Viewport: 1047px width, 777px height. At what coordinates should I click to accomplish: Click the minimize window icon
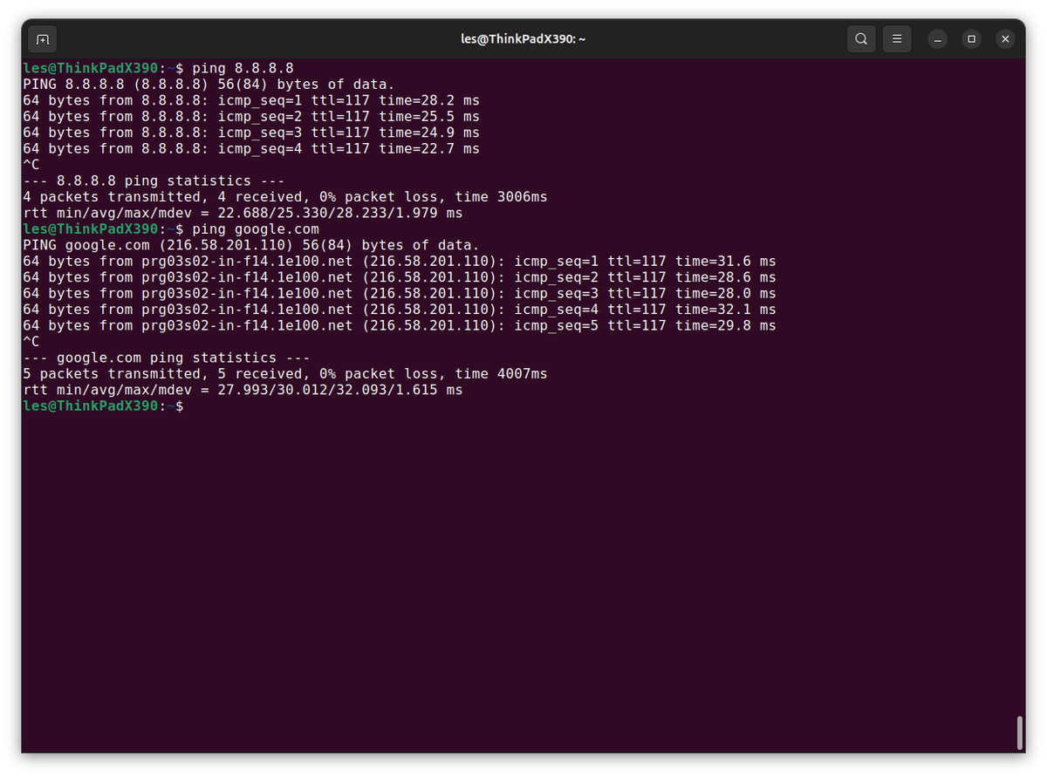(937, 38)
